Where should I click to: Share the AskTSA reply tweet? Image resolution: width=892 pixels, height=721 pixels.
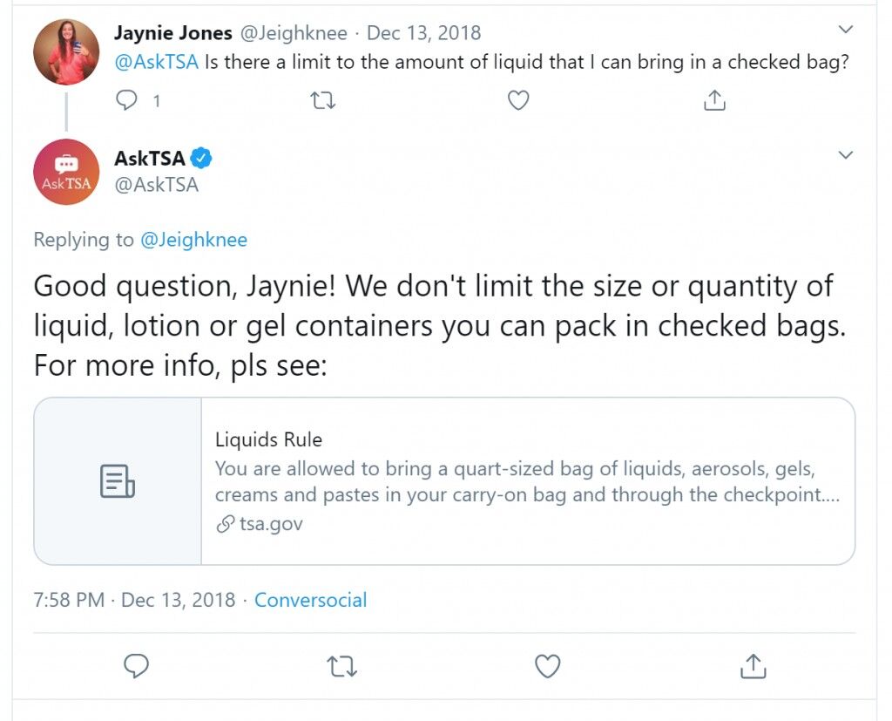coord(753,666)
